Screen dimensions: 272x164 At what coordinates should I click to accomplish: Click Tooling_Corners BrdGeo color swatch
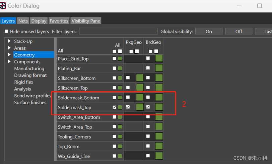click(159, 136)
